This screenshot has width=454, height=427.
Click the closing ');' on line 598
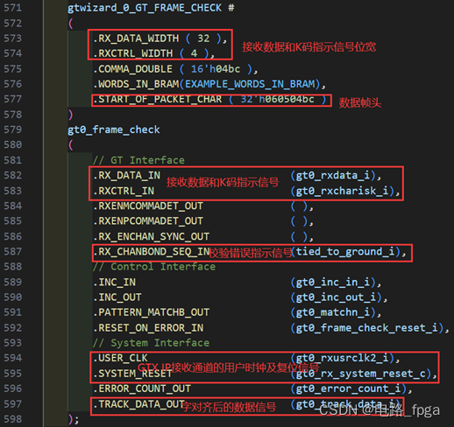click(x=74, y=420)
